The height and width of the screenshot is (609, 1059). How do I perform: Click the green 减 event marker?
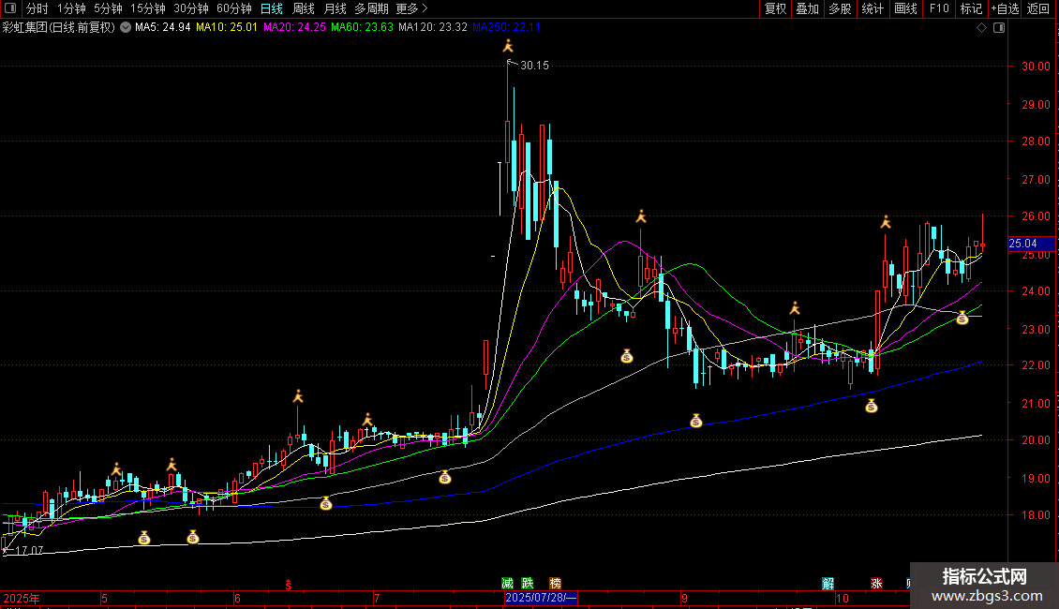[508, 583]
